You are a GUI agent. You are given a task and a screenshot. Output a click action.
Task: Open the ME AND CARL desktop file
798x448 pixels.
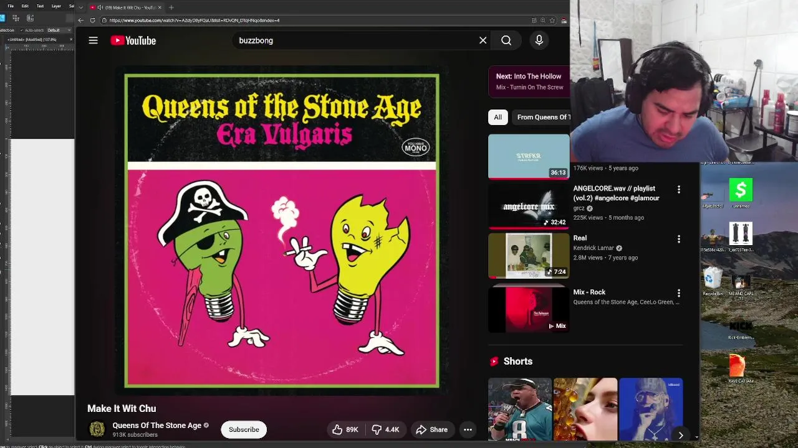point(741,287)
